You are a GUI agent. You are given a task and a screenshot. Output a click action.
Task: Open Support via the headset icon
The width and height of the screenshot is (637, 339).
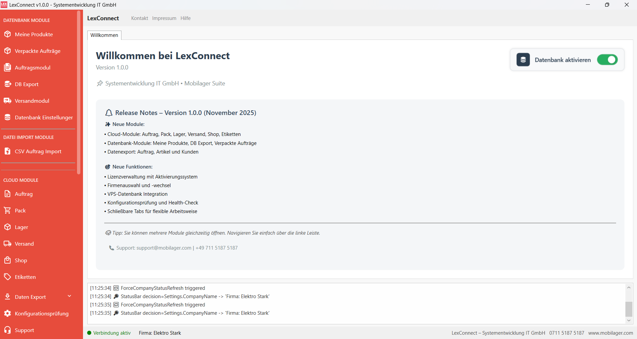tap(8, 330)
